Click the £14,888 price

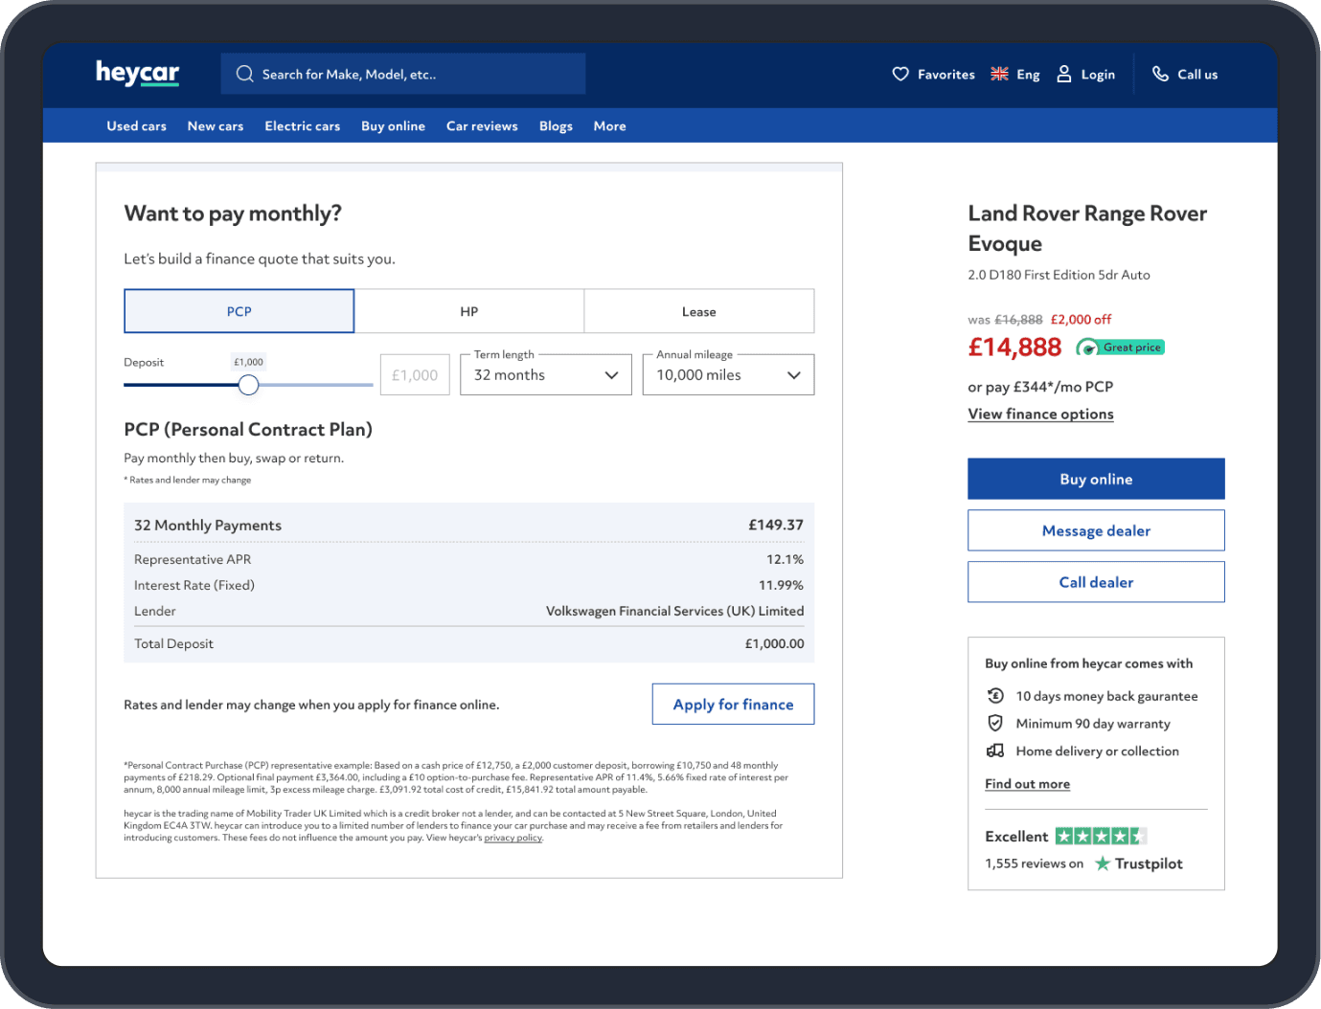pos(1014,347)
